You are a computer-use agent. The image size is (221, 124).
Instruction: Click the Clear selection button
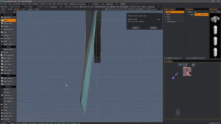100,7
